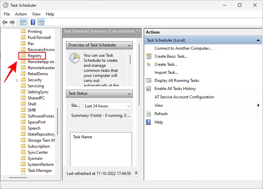The height and width of the screenshot is (189, 263).
Task: Select the Registry folder in the tree
Action: tap(34, 56)
